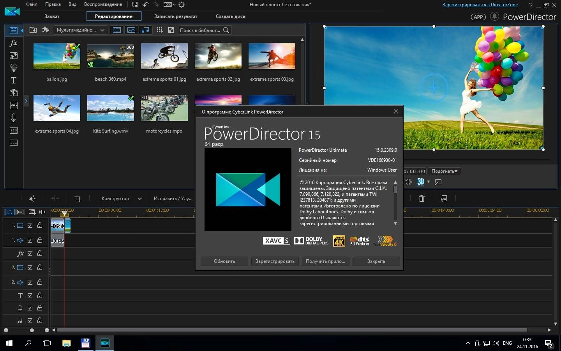The width and height of the screenshot is (561, 351).
Task: Lock video track 1
Action: [x=40, y=225]
